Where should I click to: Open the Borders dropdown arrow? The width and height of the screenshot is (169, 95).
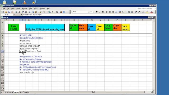tap(145, 12)
